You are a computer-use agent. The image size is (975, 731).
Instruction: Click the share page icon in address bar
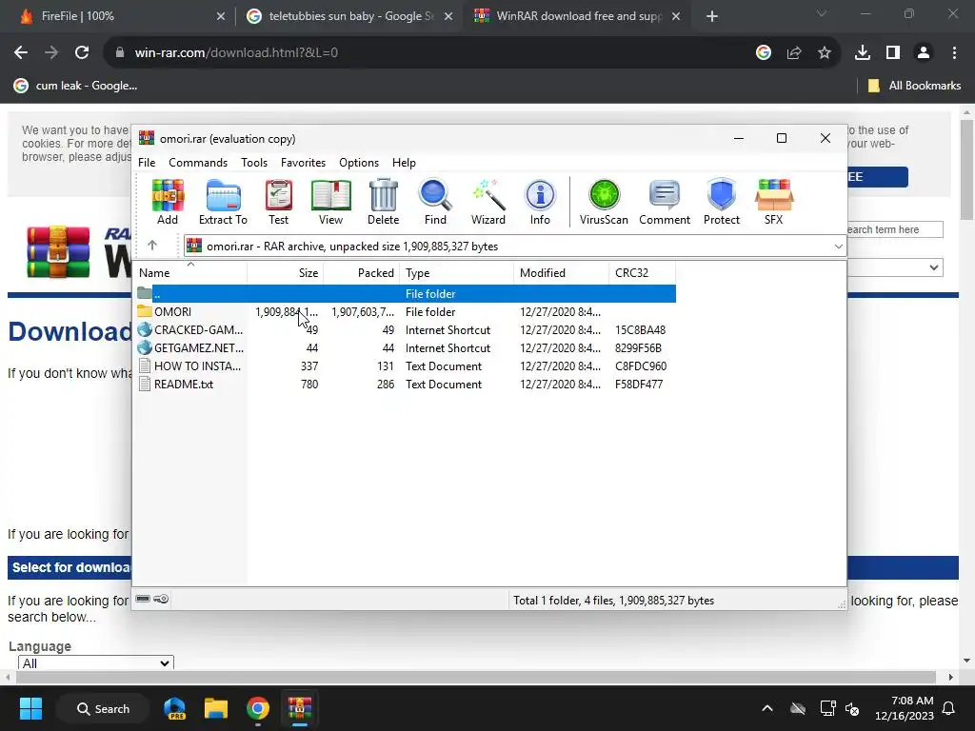click(794, 53)
